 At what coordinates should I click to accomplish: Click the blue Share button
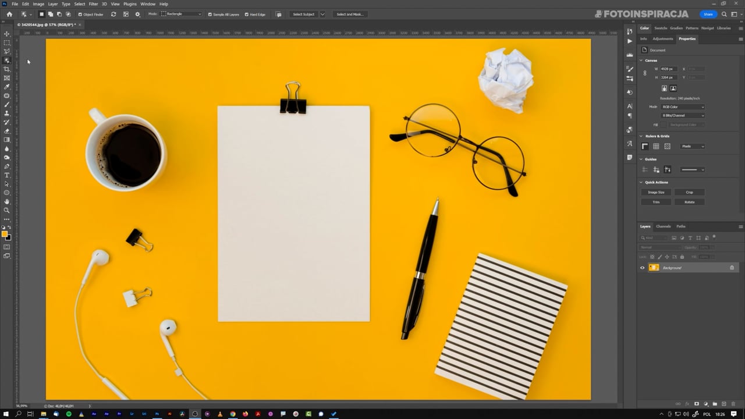click(x=708, y=14)
